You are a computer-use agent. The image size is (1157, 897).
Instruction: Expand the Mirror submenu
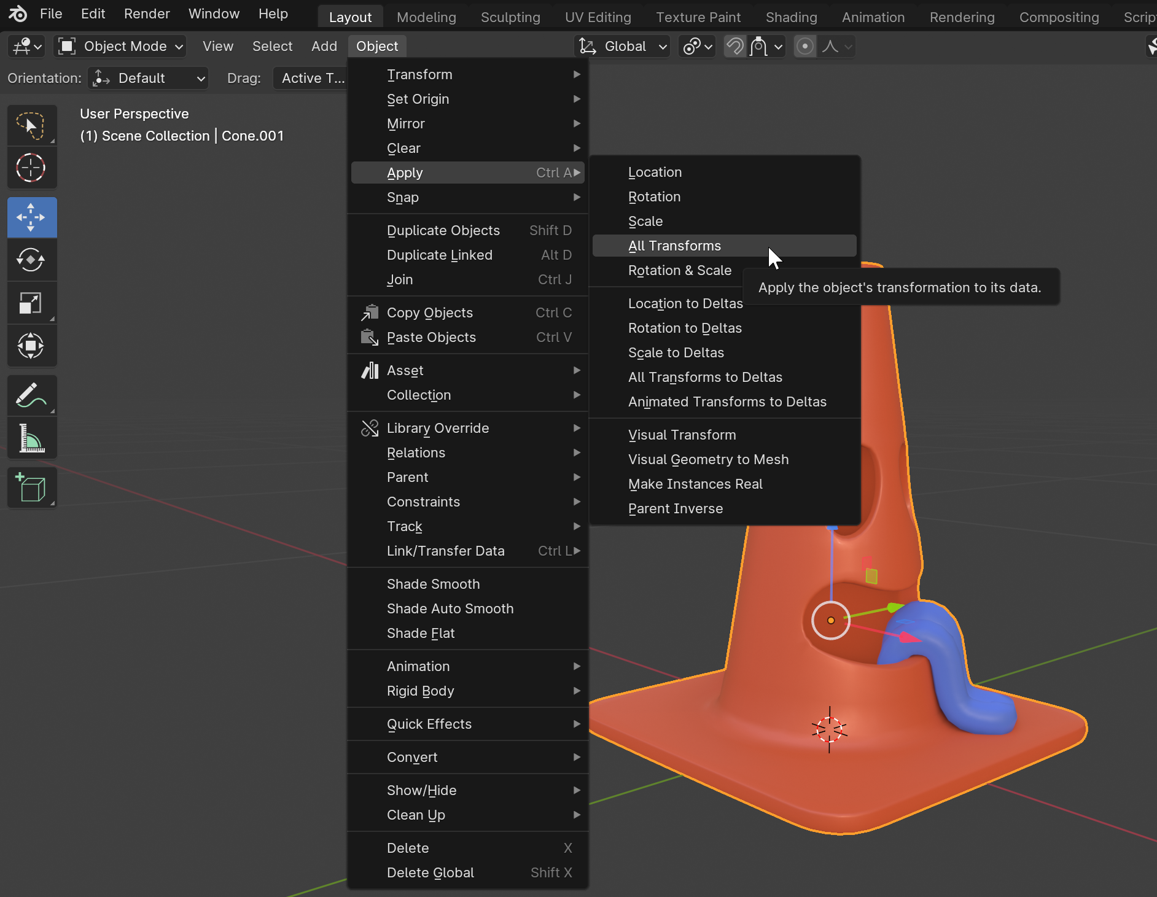468,123
